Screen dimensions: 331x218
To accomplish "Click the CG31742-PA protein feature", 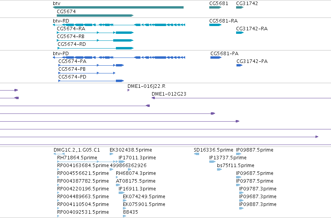I will click(x=239, y=65).
